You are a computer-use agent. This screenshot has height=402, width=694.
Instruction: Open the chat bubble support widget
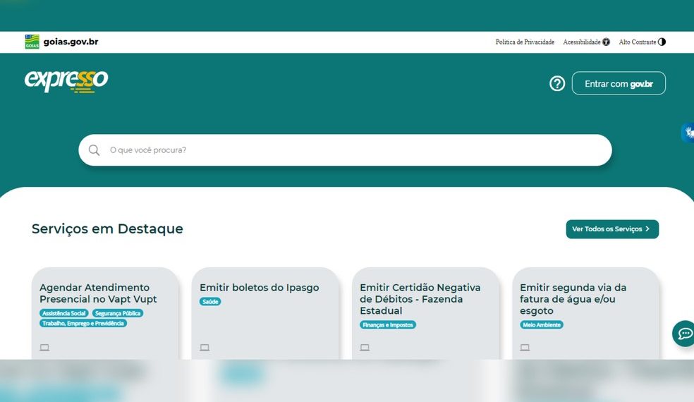point(684,334)
